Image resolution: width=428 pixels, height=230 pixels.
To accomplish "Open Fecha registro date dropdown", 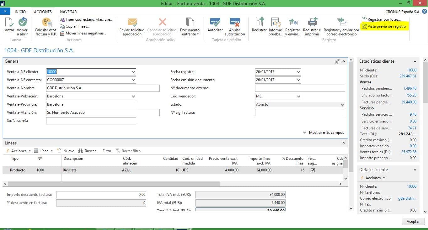I will click(x=298, y=72).
